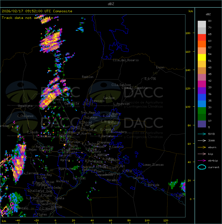
Task: Click the 'Track data not available' message
Action: point(27,18)
